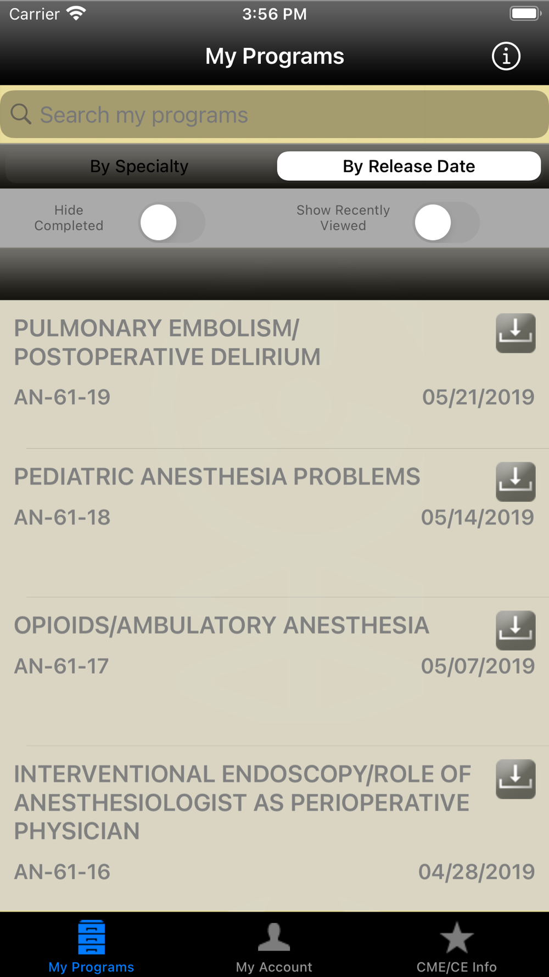Open CME/CE Info star icon
The height and width of the screenshot is (977, 549).
coord(456,937)
